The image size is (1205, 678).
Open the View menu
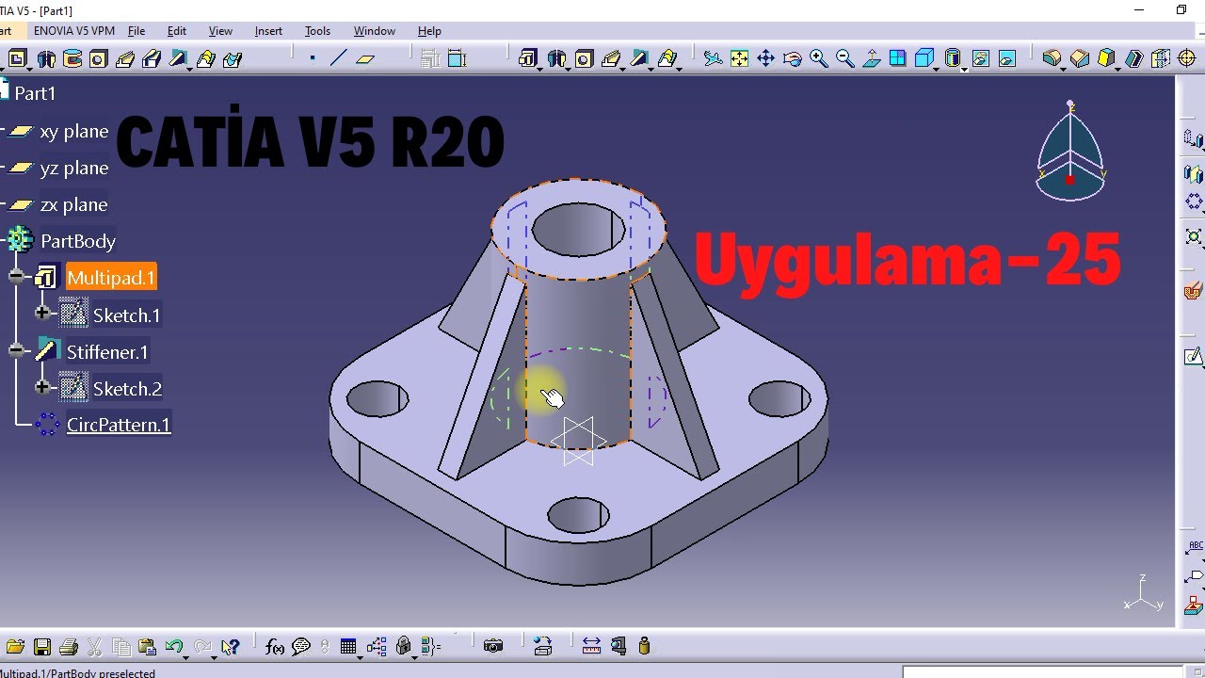tap(220, 31)
